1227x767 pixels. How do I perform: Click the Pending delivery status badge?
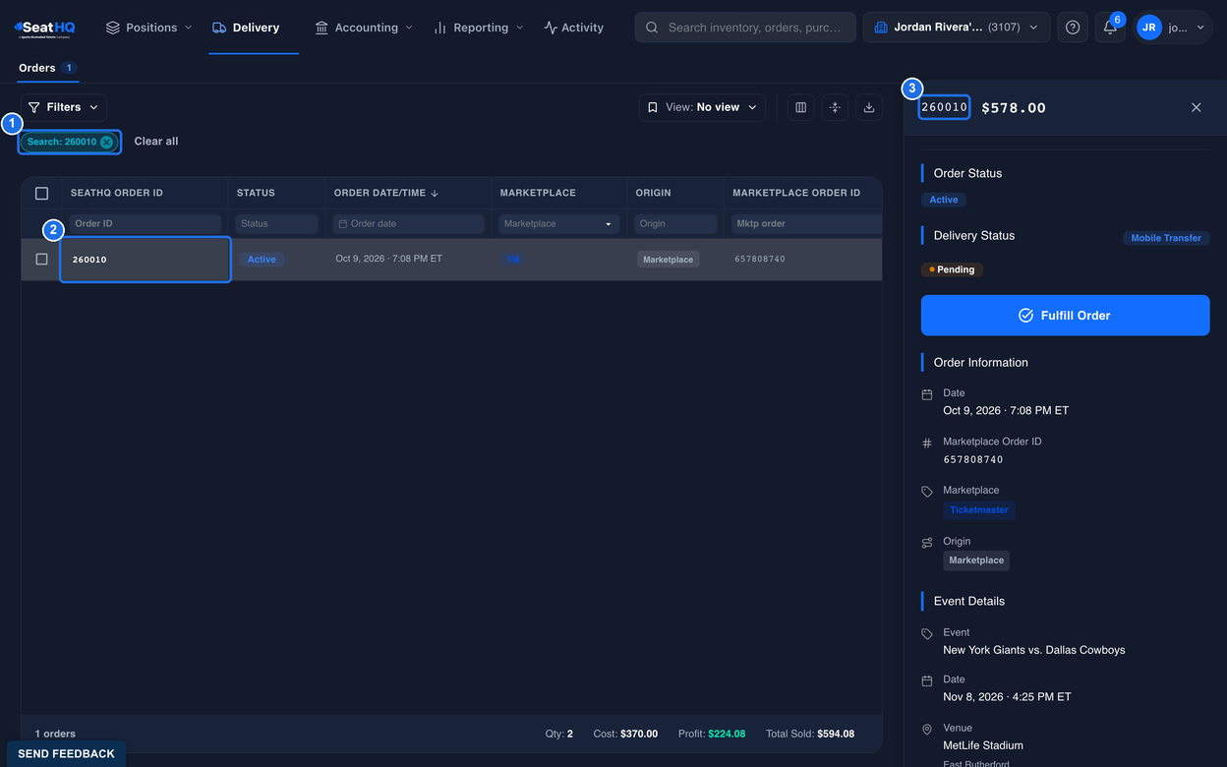click(x=951, y=269)
